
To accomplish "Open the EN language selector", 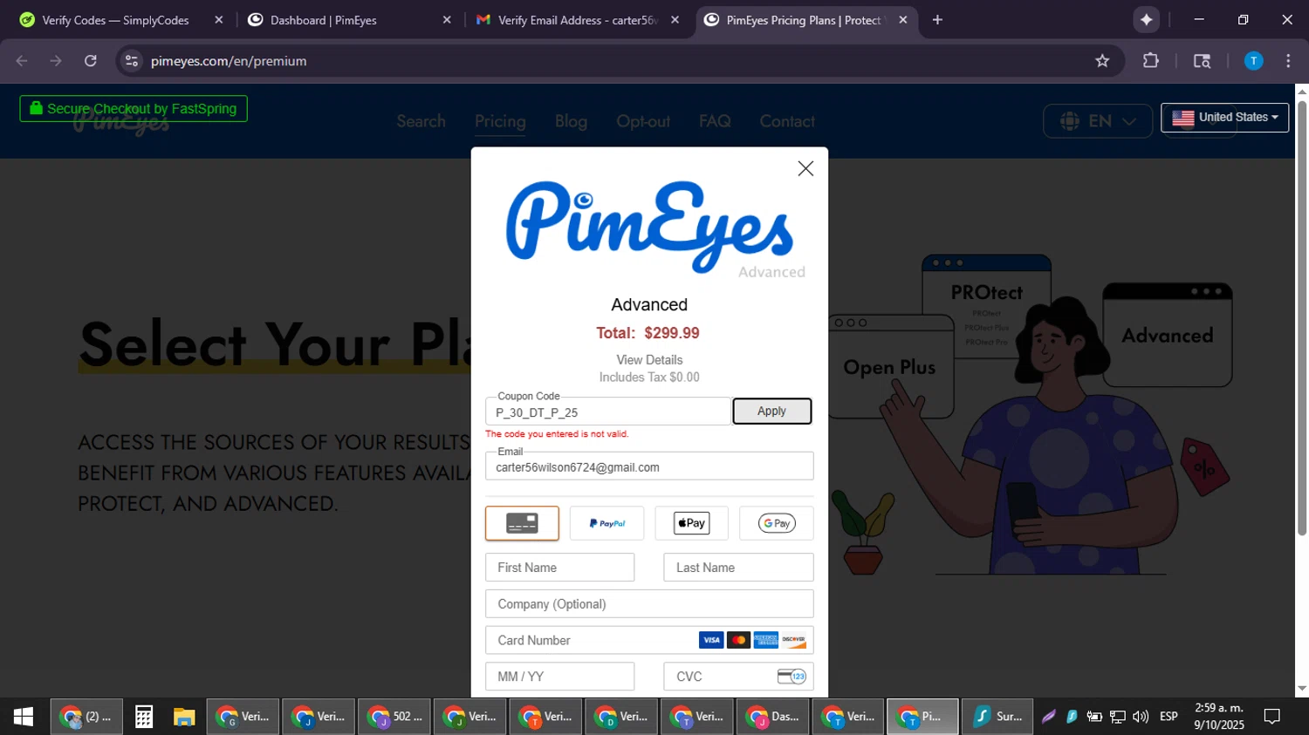I will click(x=1098, y=121).
